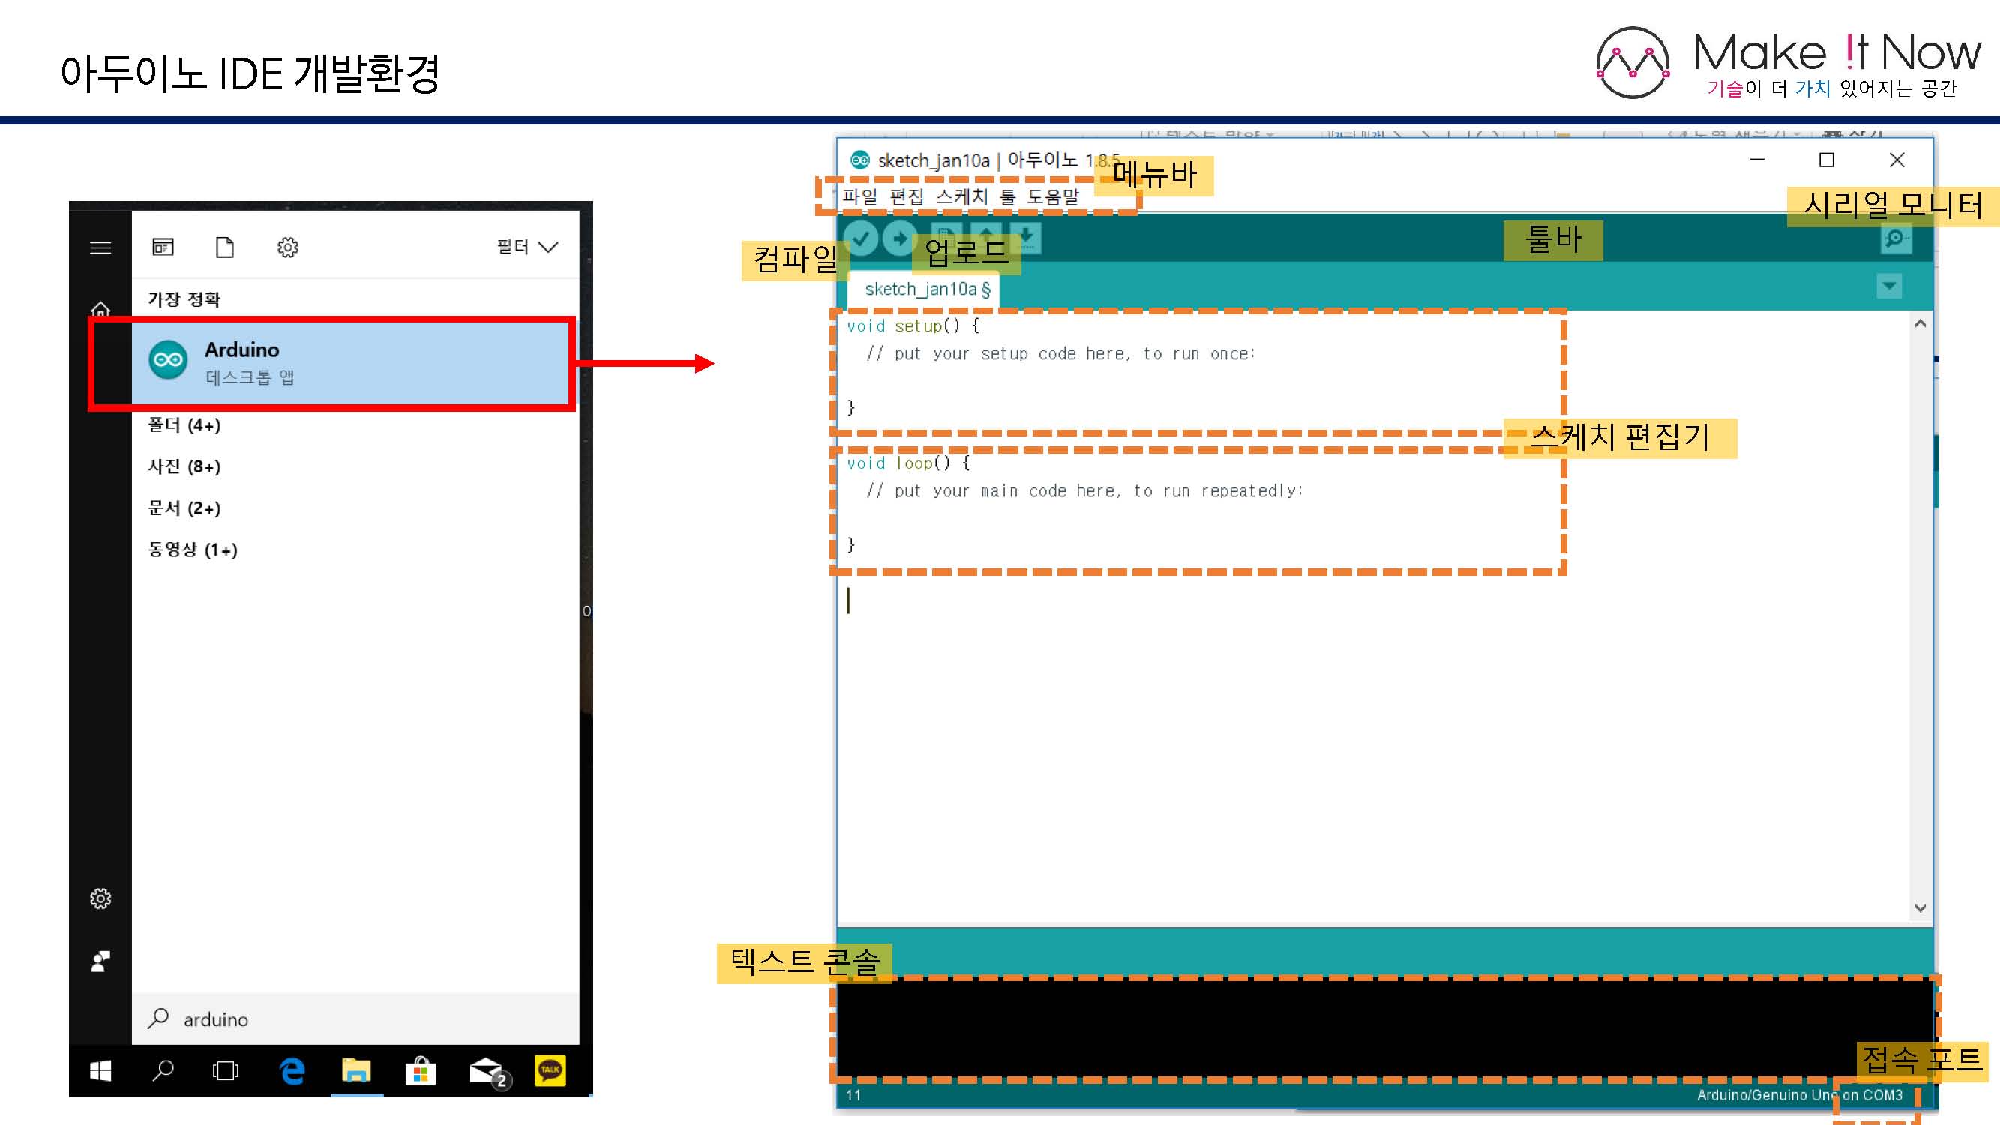Click the settings gear filter in search panel
The height and width of the screenshot is (1125, 2000).
click(287, 247)
